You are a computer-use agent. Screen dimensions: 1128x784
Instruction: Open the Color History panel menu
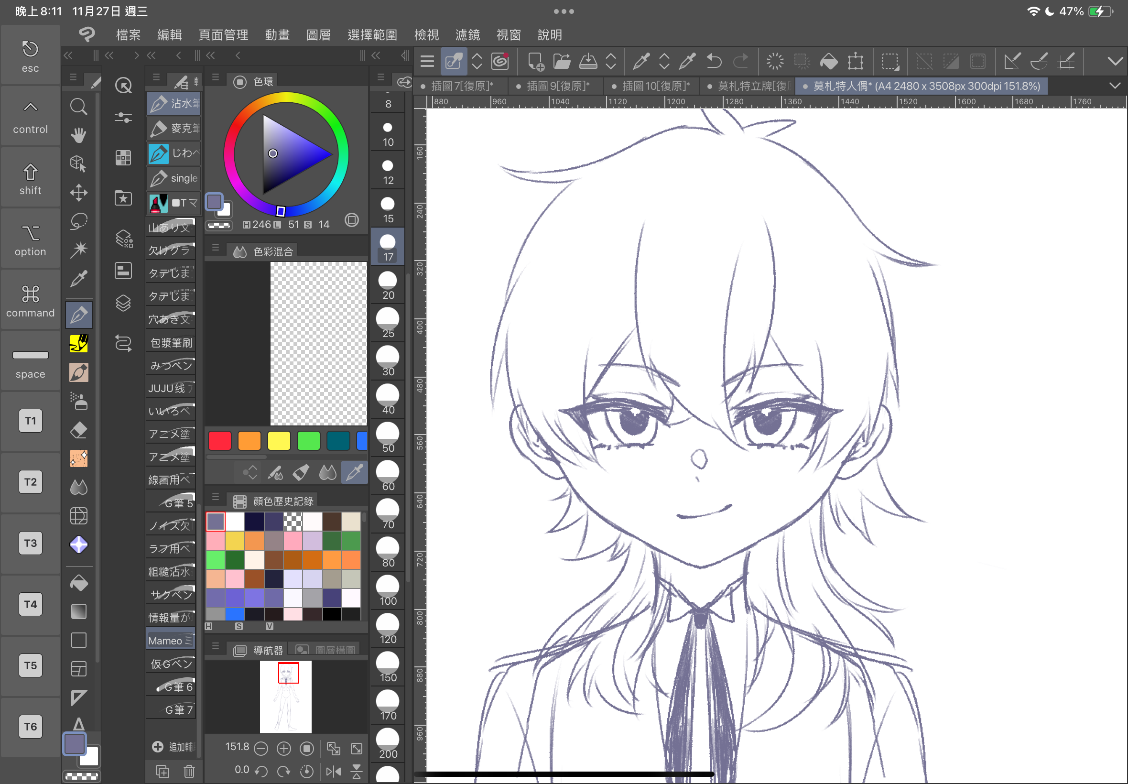(216, 497)
